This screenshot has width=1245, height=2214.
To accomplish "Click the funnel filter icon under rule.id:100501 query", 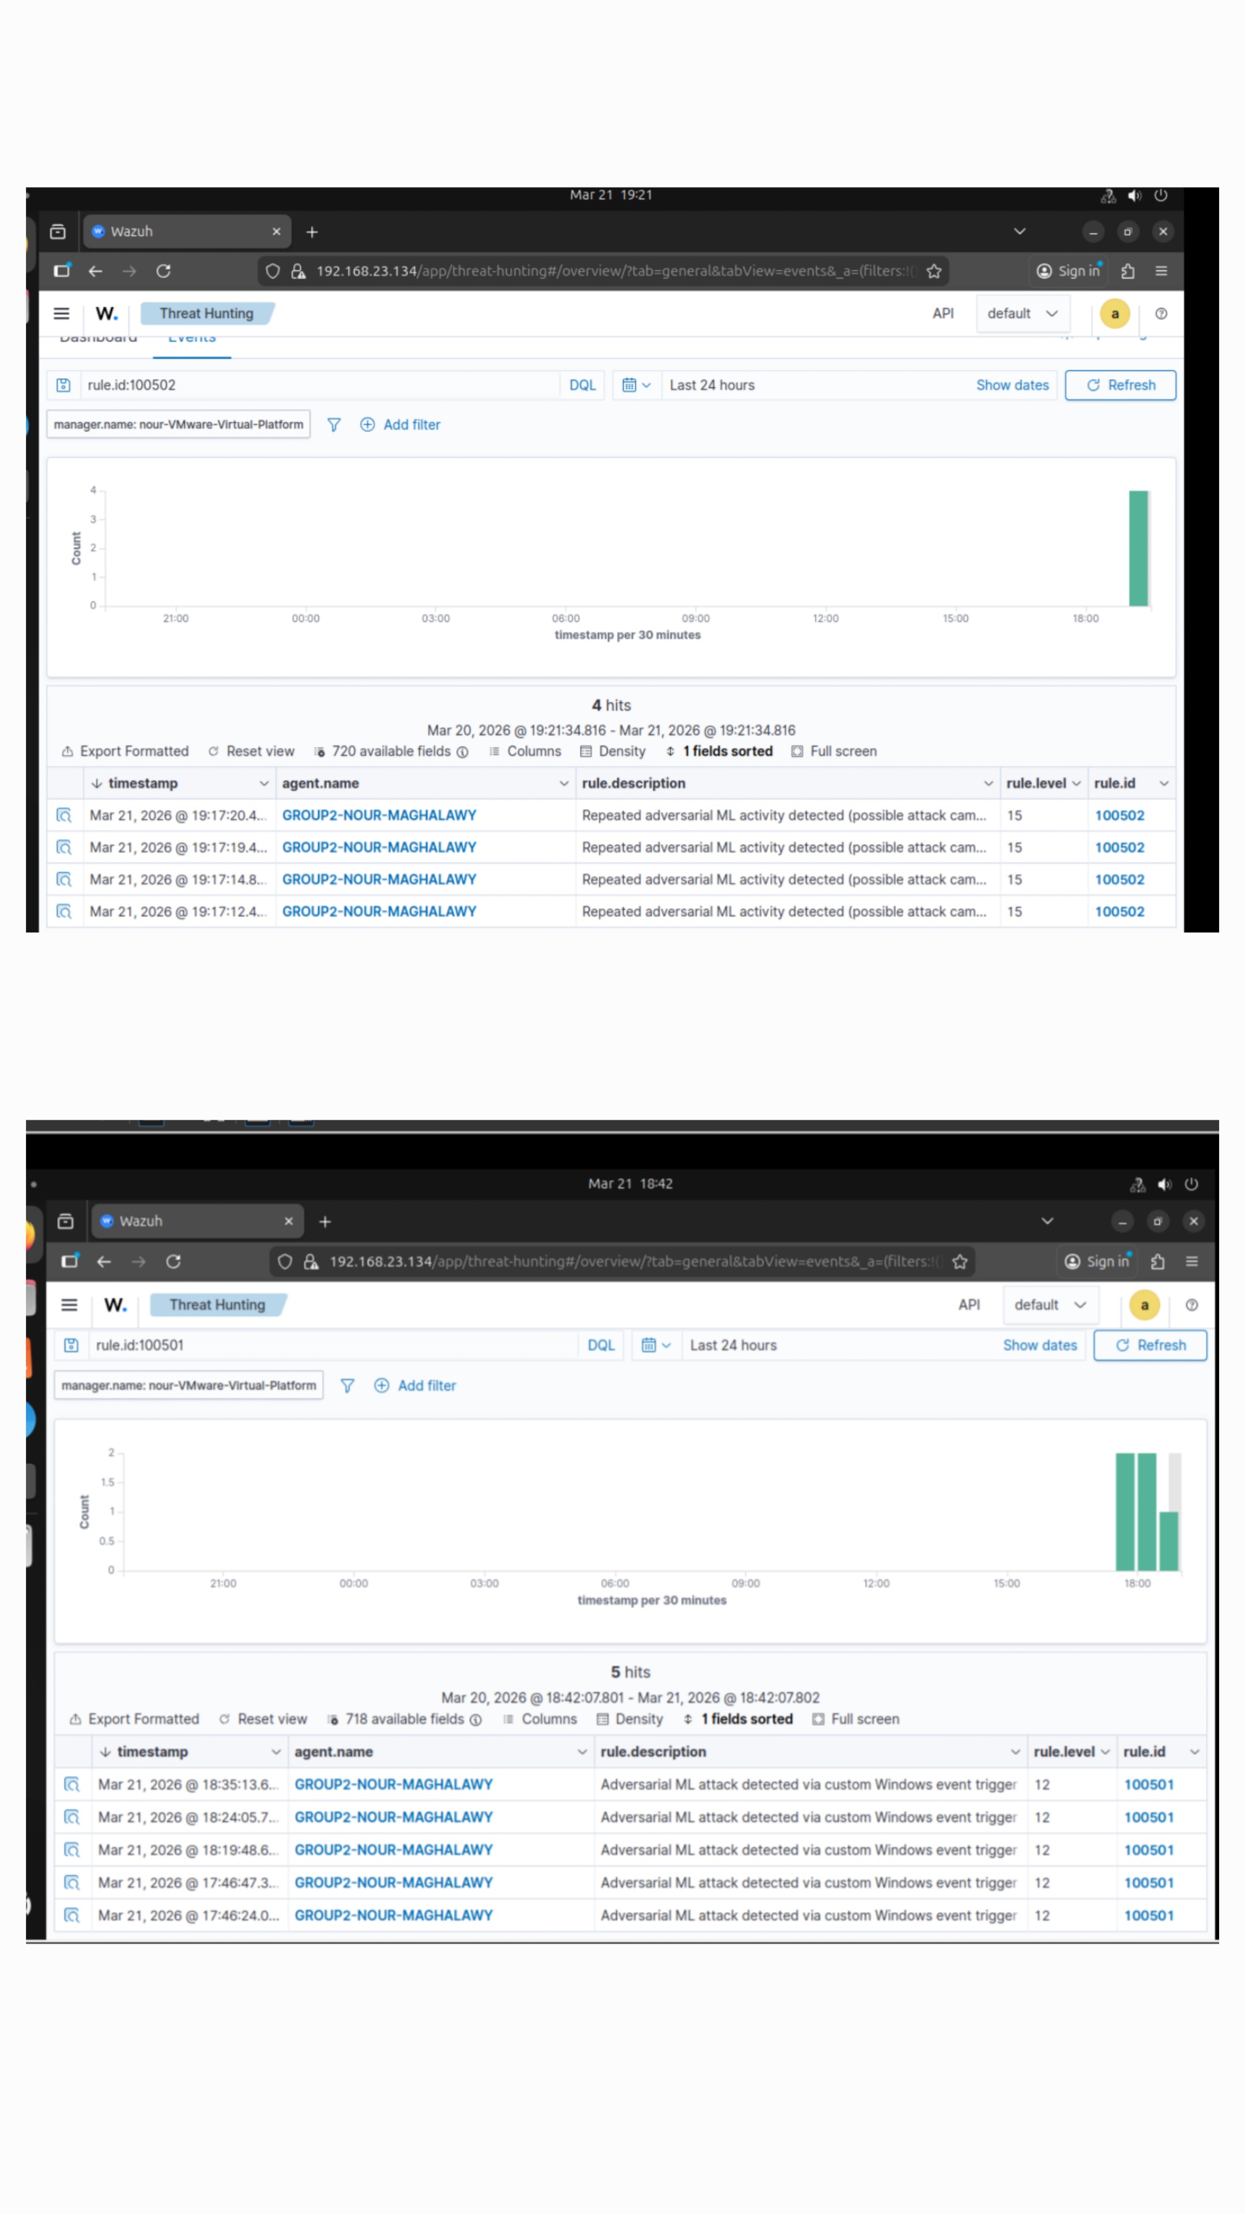I will (x=347, y=1385).
